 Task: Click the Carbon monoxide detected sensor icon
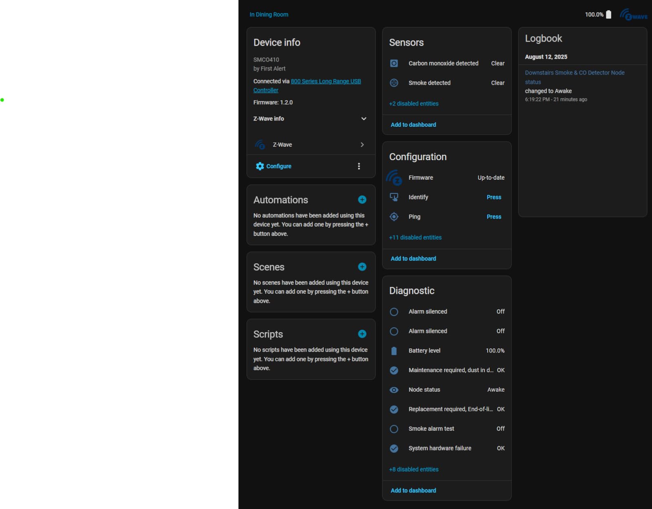click(x=394, y=64)
